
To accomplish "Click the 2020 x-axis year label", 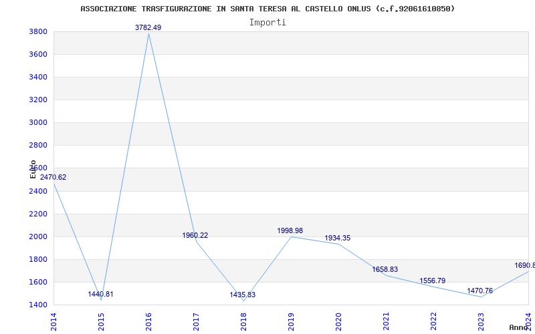I will coord(338,322).
